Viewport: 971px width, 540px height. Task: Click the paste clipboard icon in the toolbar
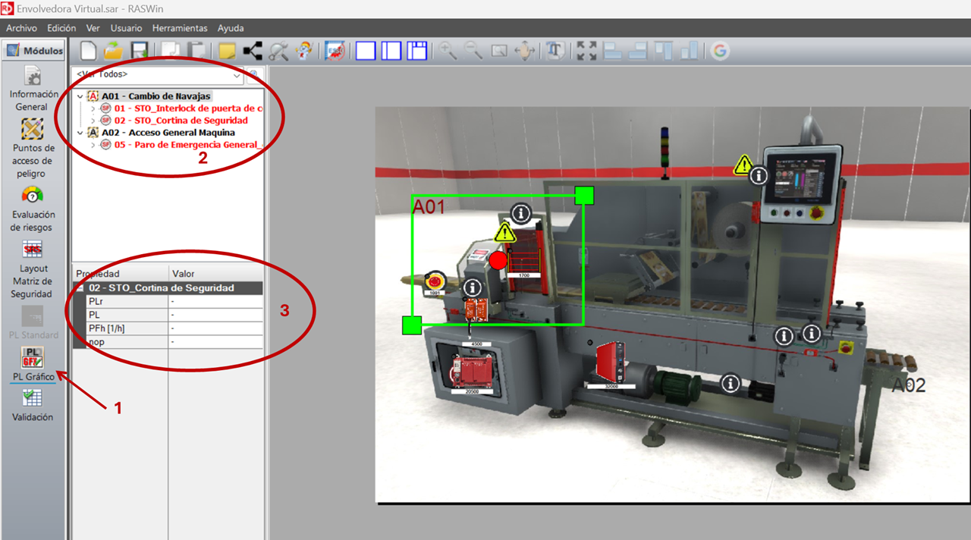coord(196,51)
